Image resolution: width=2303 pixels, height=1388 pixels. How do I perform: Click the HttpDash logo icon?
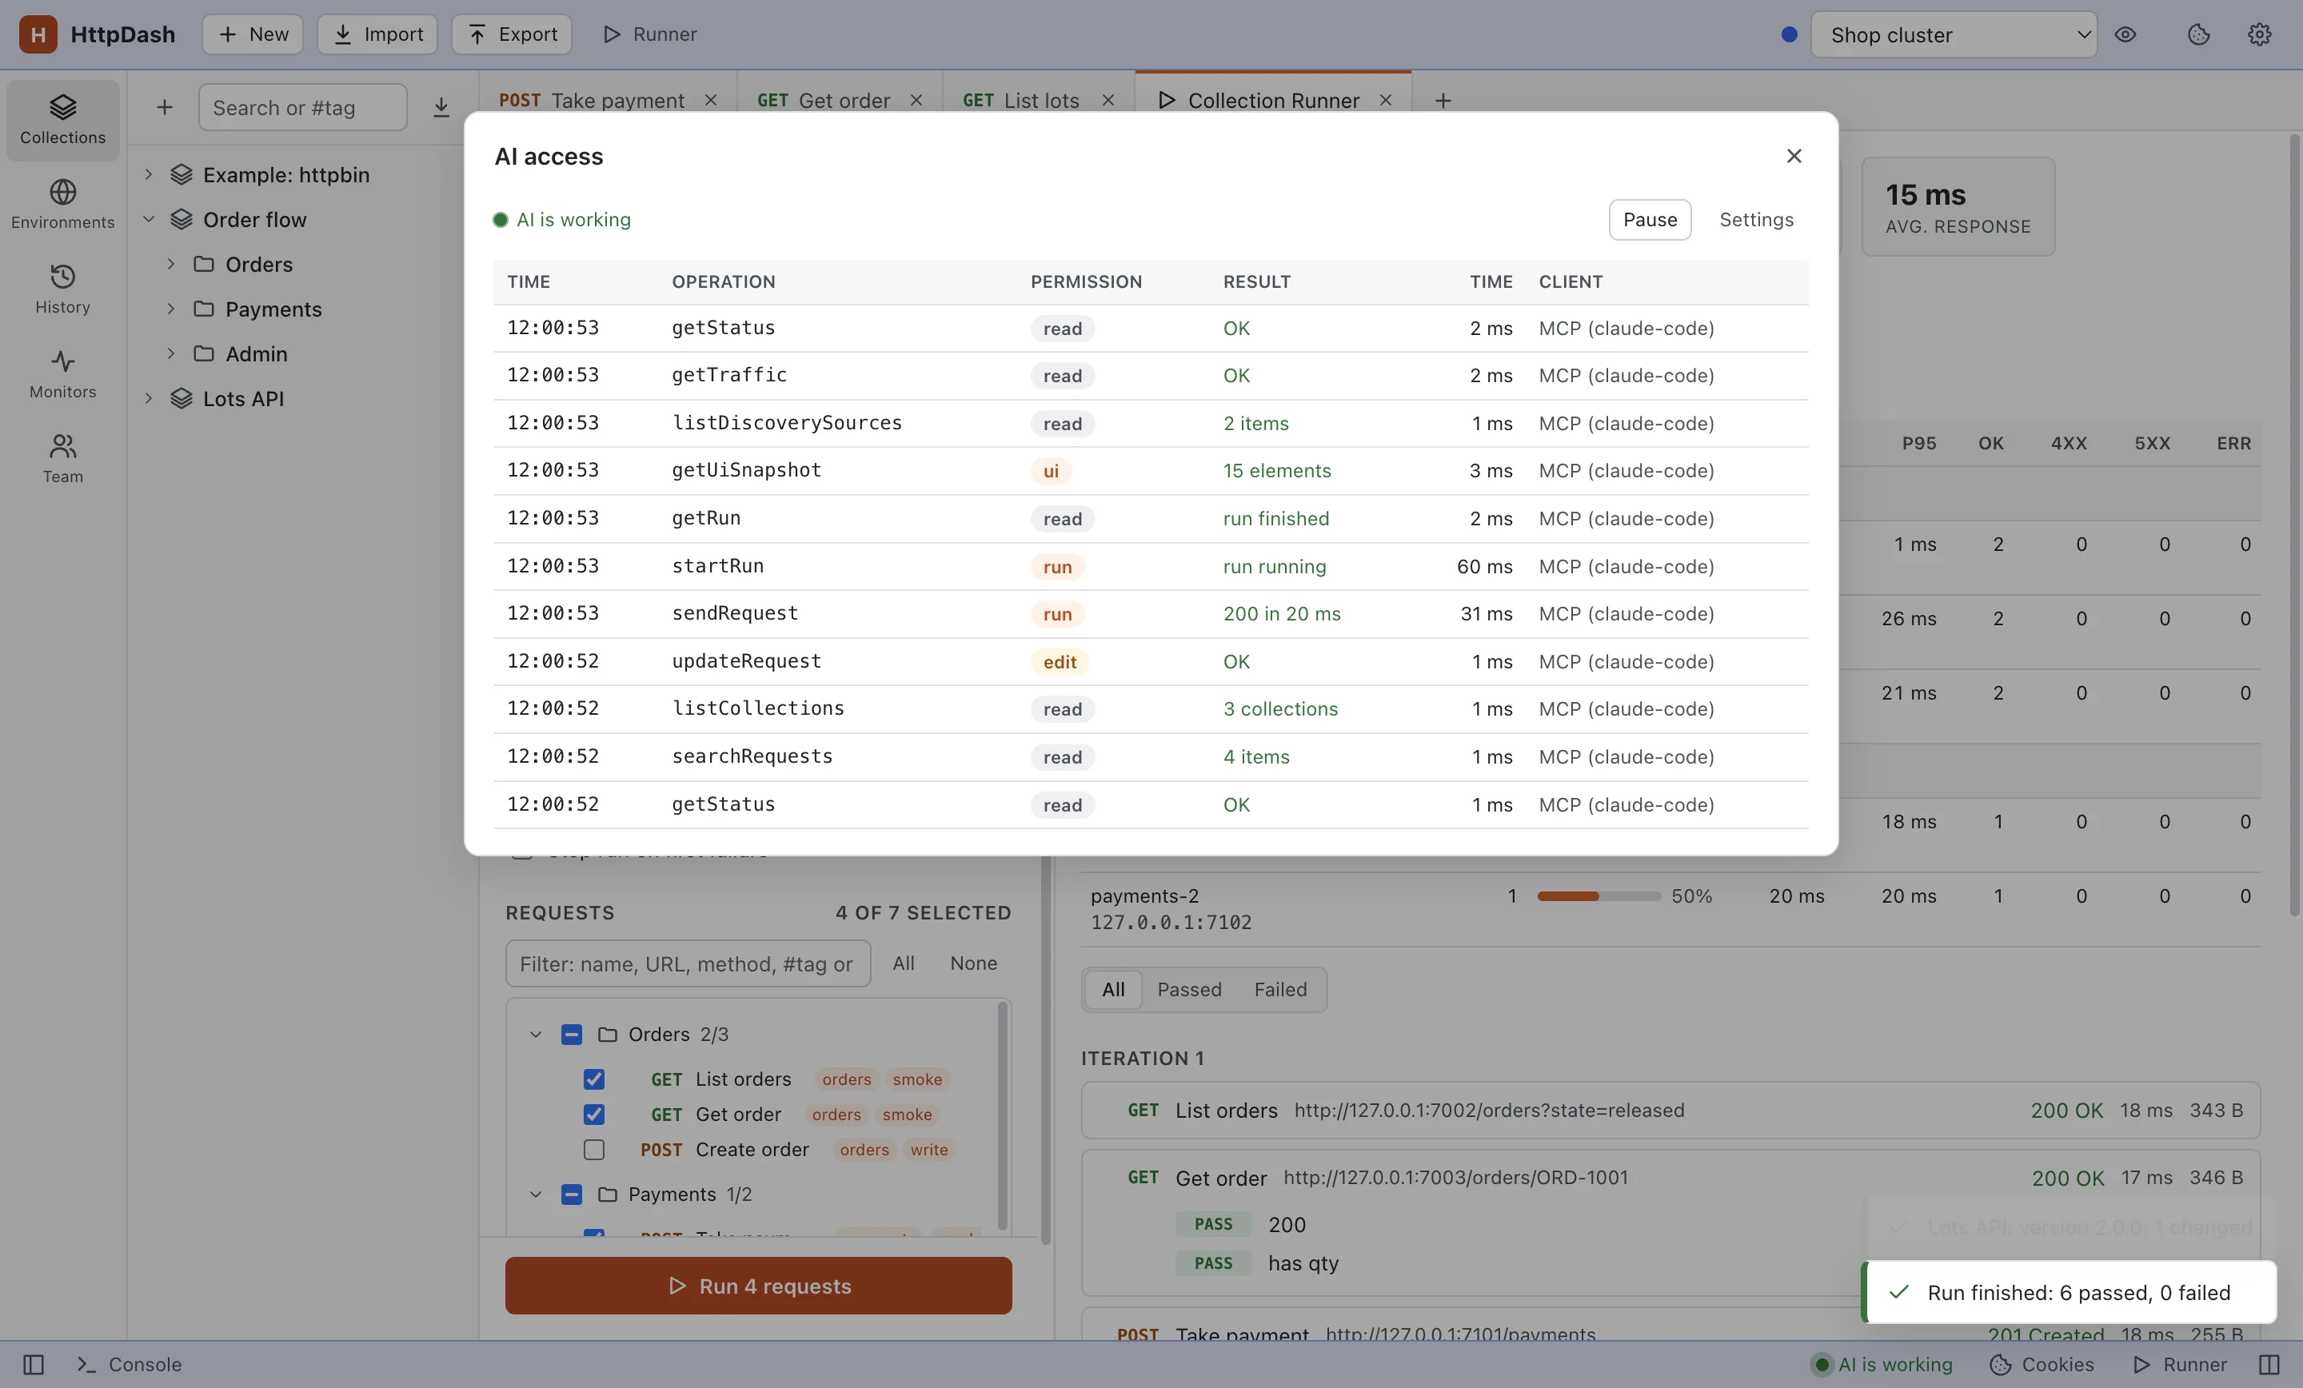pyautogui.click(x=38, y=34)
